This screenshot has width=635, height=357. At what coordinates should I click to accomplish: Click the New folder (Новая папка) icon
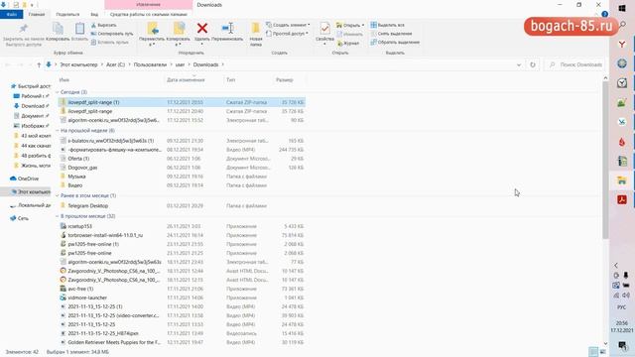click(256, 28)
